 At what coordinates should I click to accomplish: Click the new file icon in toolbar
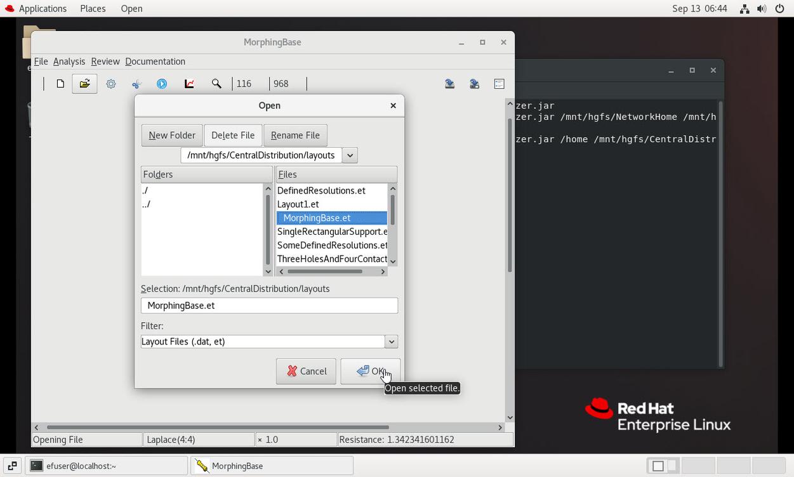click(60, 84)
